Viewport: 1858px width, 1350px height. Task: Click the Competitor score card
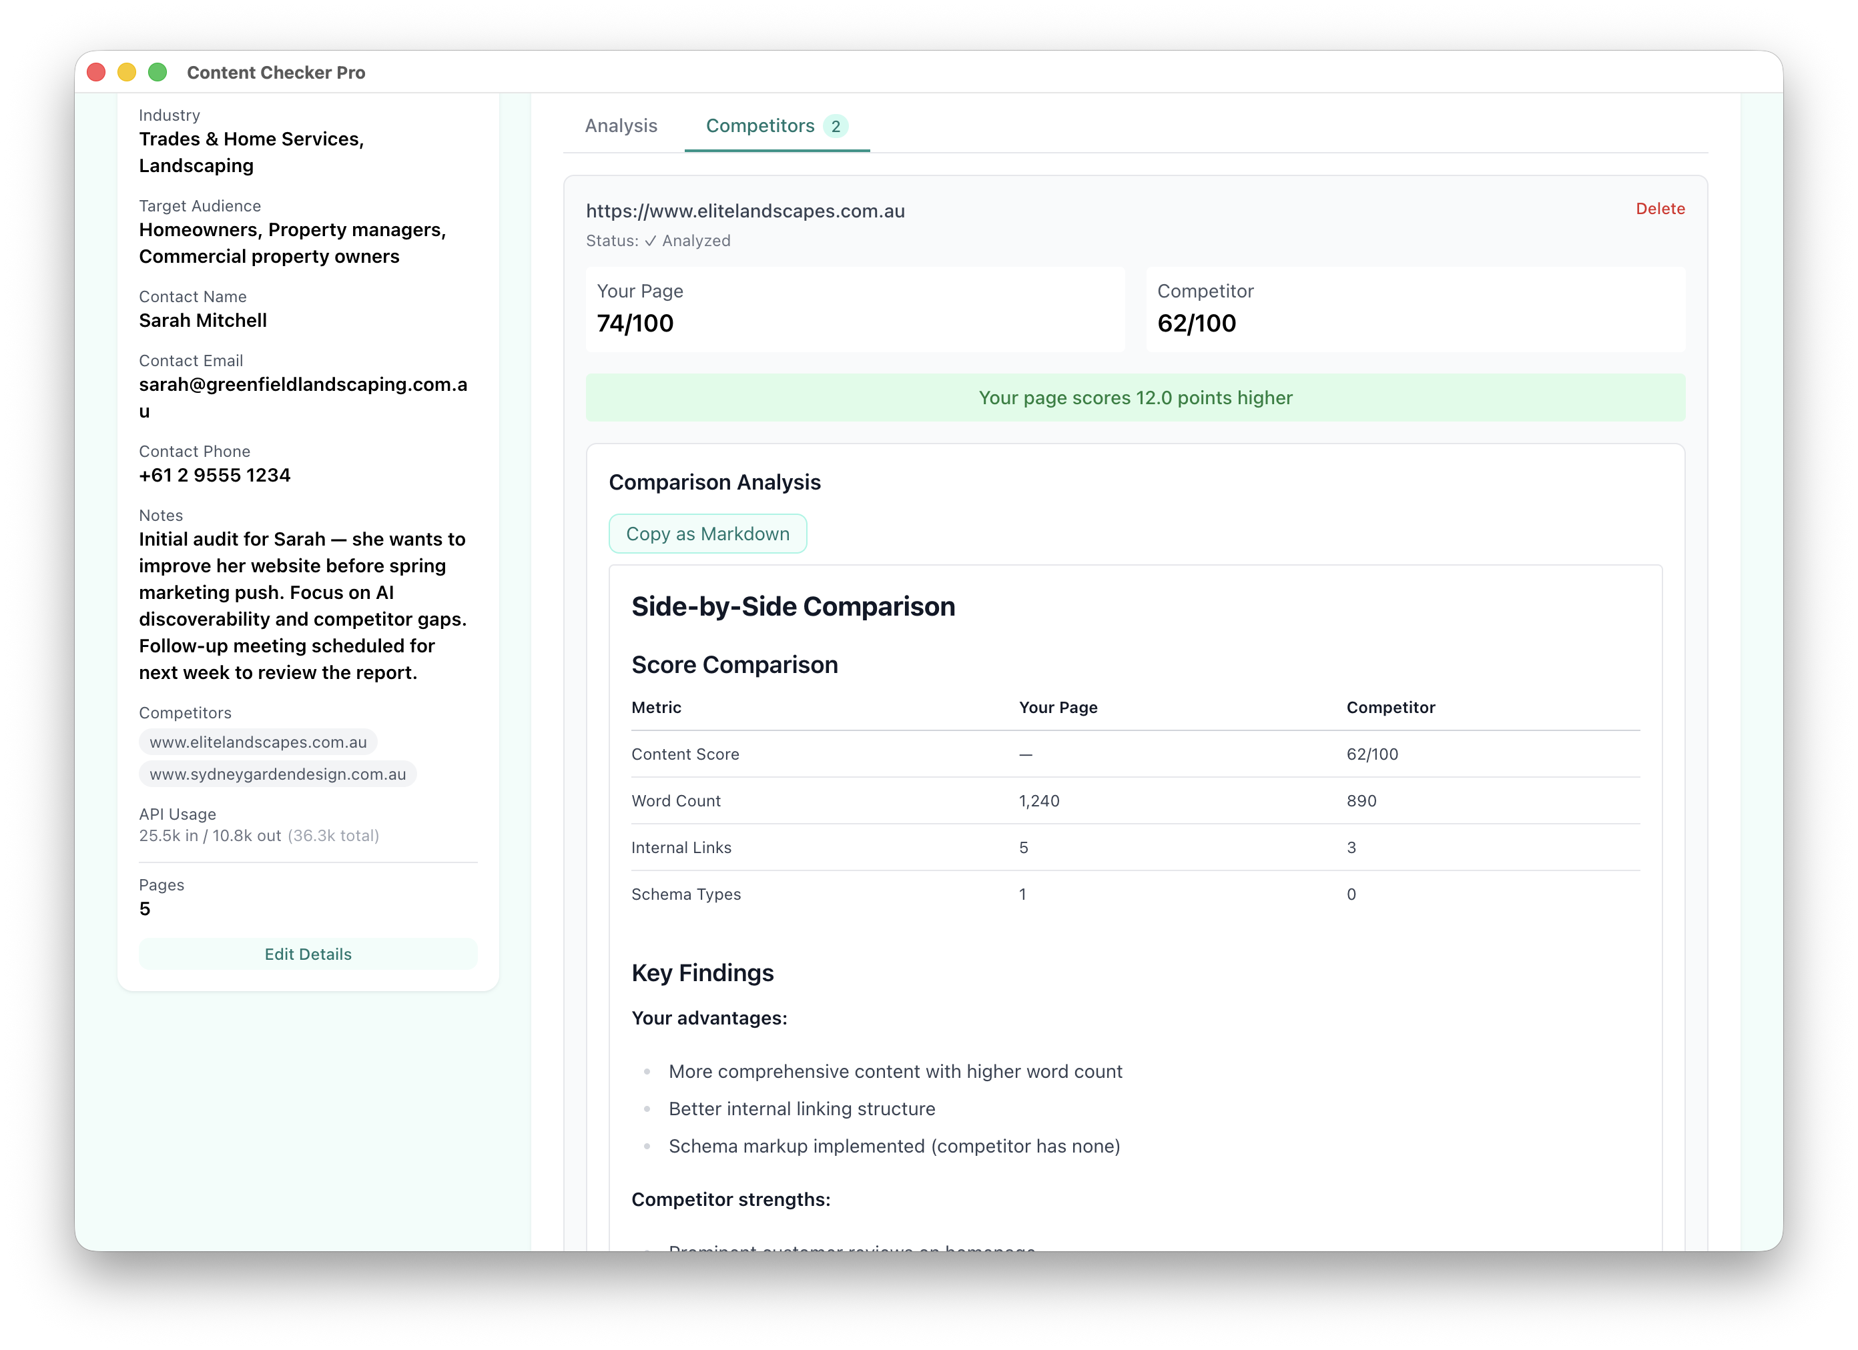(x=1415, y=309)
